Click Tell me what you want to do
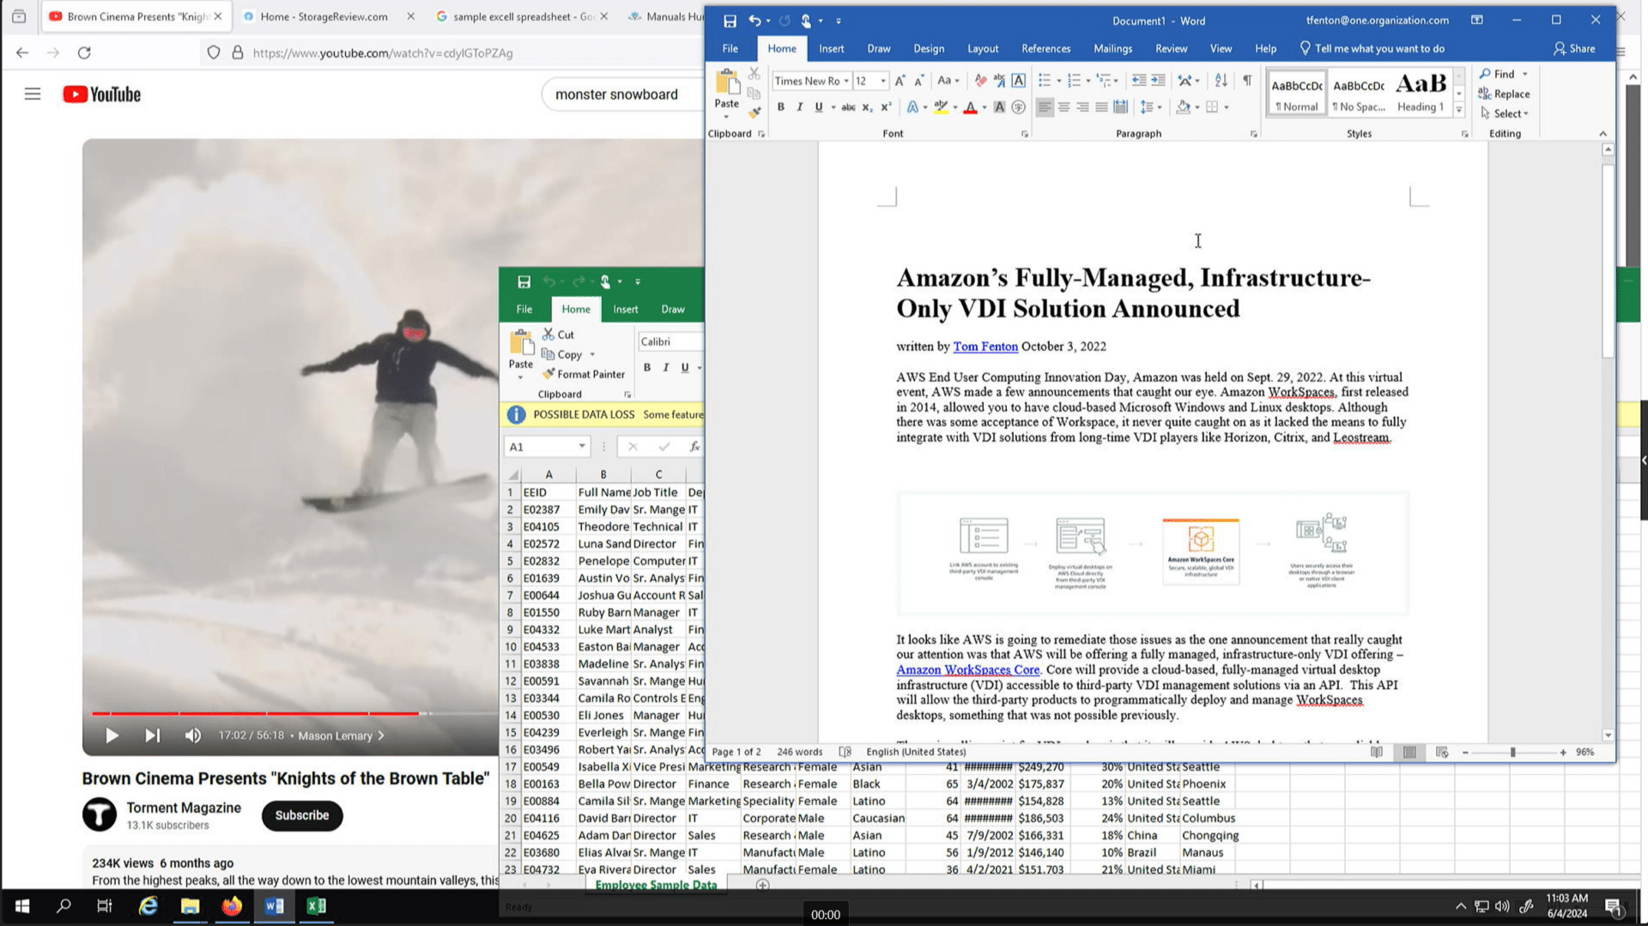This screenshot has height=926, width=1648. click(x=1372, y=49)
